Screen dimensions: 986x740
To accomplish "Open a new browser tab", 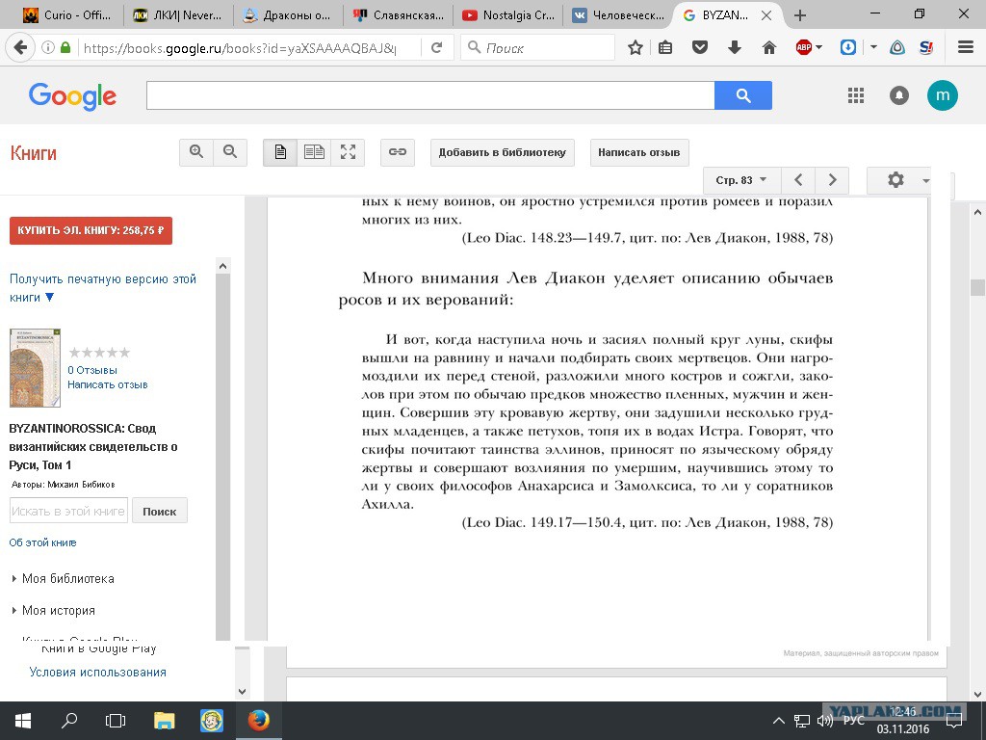I will coord(800,15).
